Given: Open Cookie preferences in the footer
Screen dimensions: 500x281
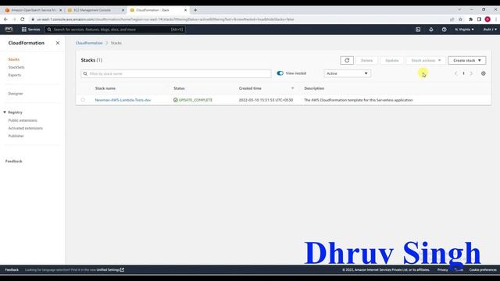Looking at the screenshot, I should click(483, 270).
